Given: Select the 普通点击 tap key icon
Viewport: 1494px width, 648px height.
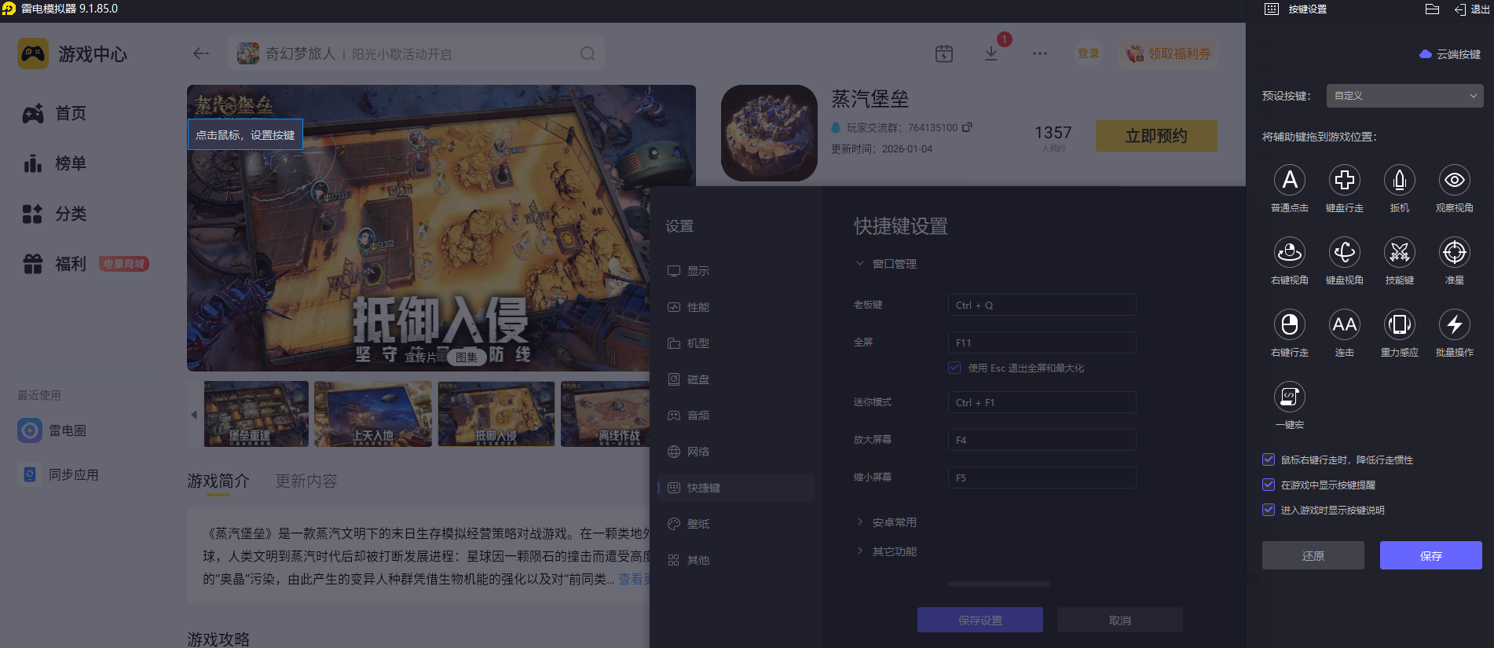Looking at the screenshot, I should (1289, 180).
